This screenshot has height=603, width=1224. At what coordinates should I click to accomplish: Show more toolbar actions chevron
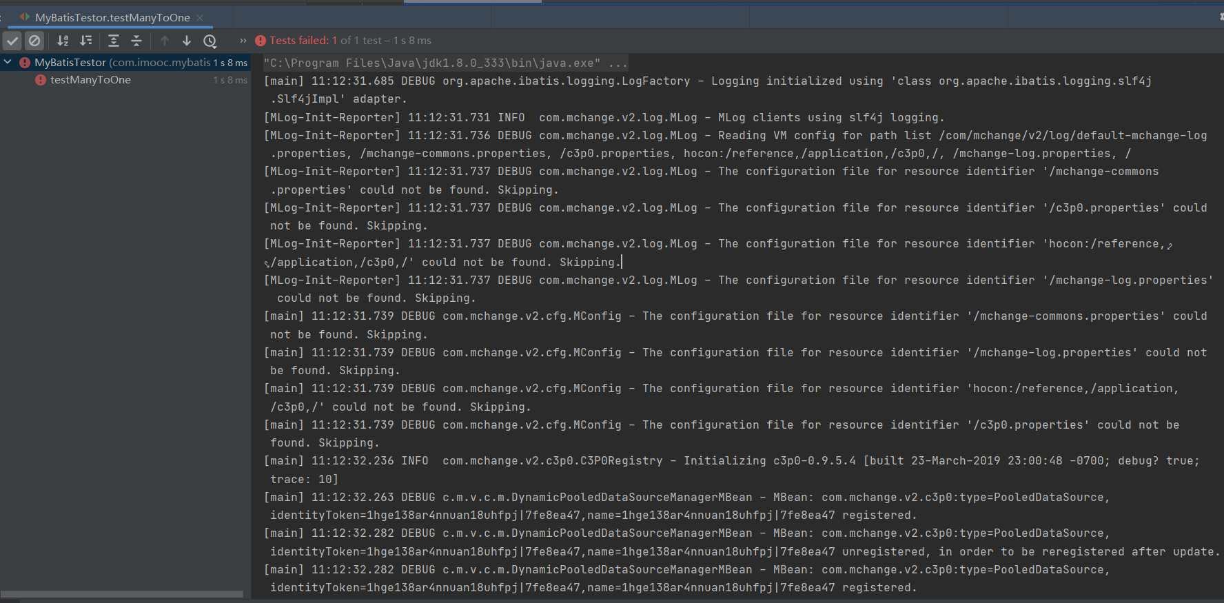[243, 41]
